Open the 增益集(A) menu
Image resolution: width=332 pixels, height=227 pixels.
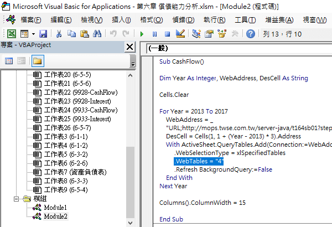pos(279,20)
